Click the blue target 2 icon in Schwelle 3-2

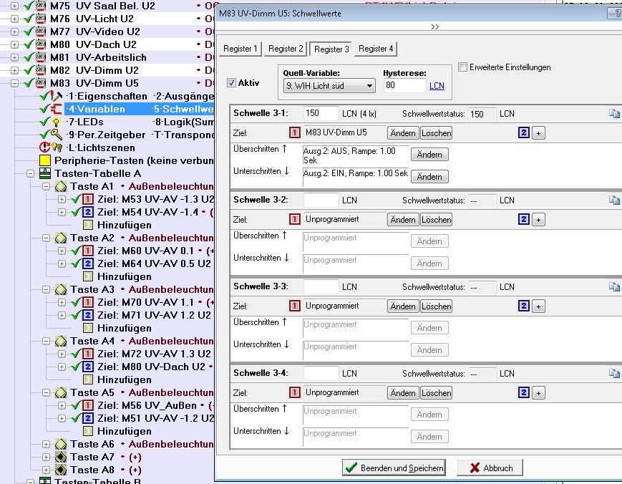point(524,219)
